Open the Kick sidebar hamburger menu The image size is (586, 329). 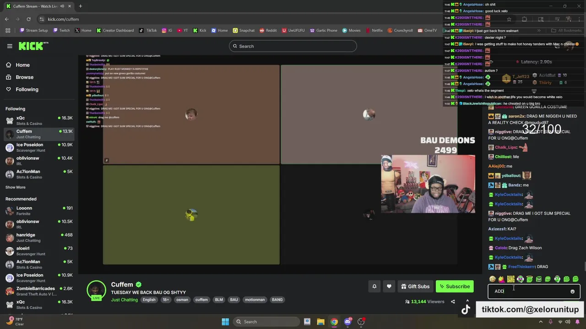pos(10,46)
